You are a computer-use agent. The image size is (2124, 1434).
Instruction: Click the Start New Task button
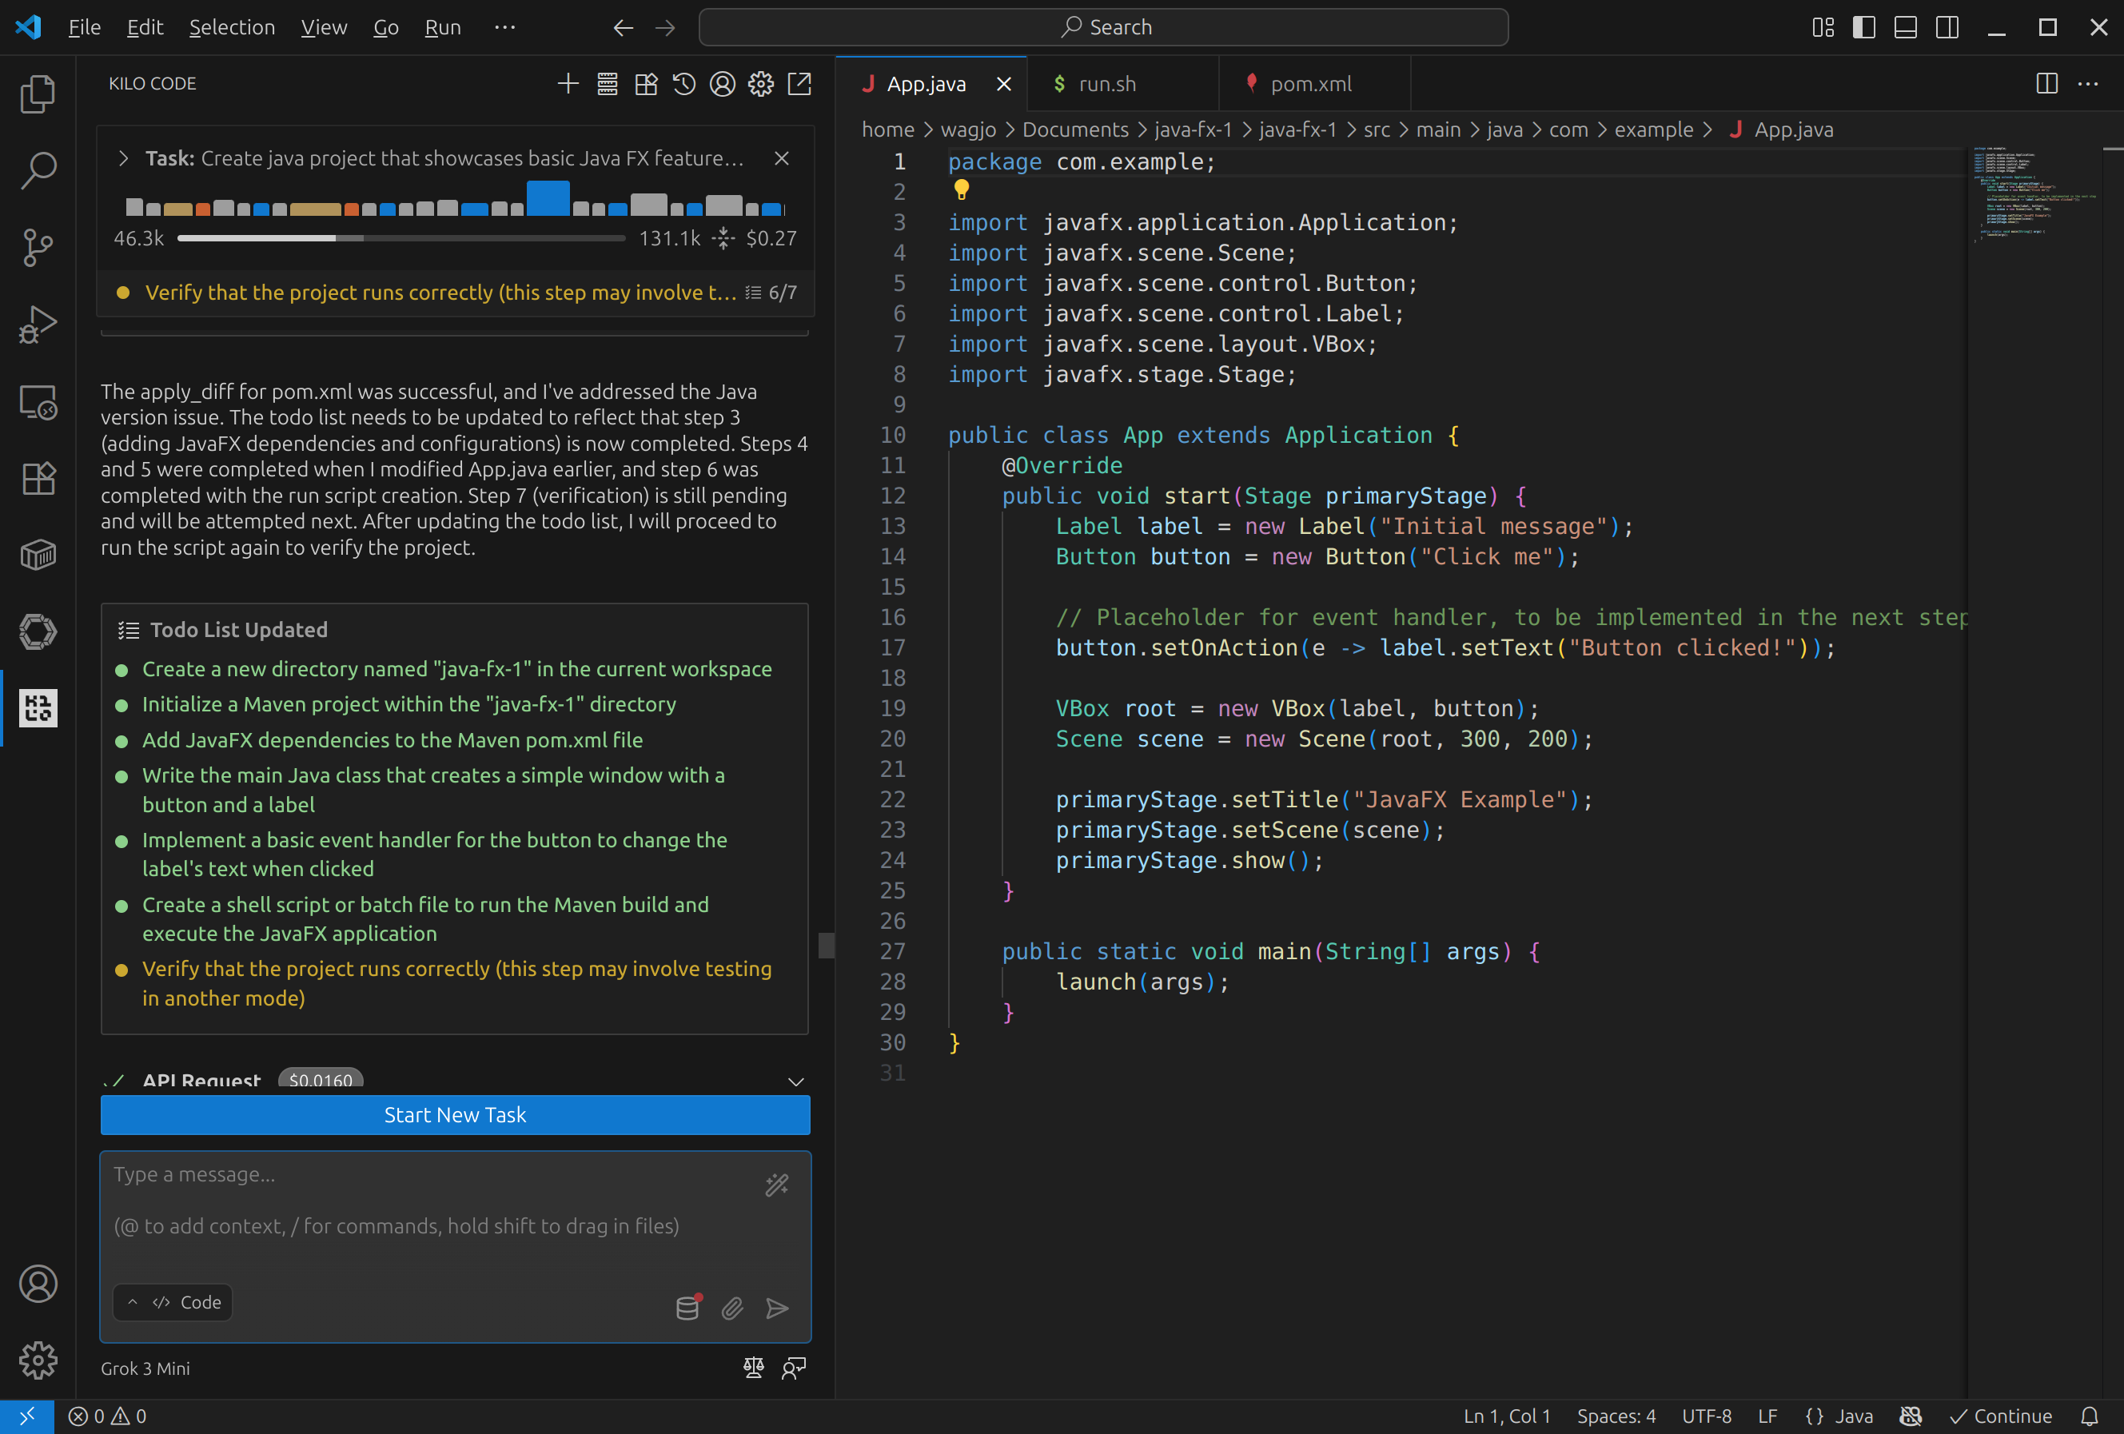(x=455, y=1115)
